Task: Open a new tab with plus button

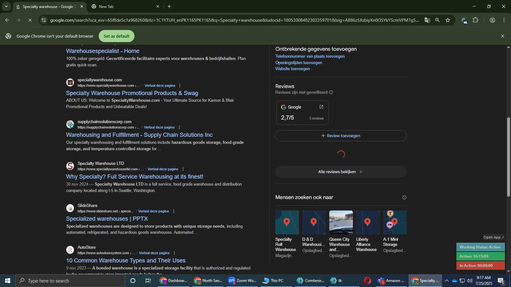Action: 169,6
